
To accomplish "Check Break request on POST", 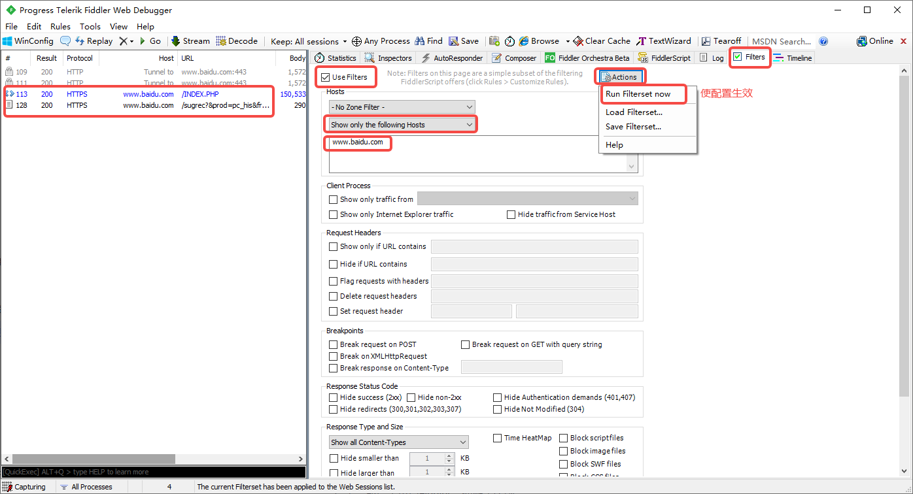I will tap(334, 345).
